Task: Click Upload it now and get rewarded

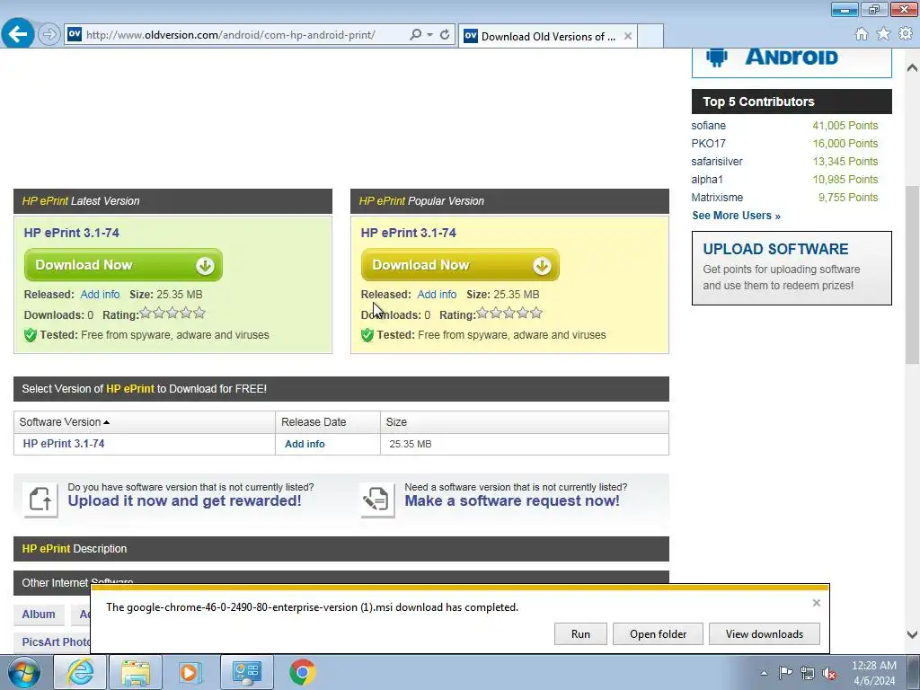Action: pyautogui.click(x=184, y=501)
